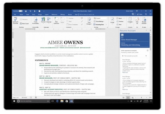The width and height of the screenshot is (165, 114).
Task: Switch to the References tab
Action: tap(54, 15)
